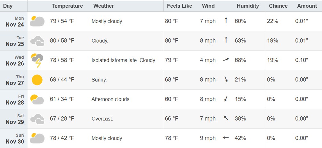Click the cloudy icon for Tue Nov 25

37,41
